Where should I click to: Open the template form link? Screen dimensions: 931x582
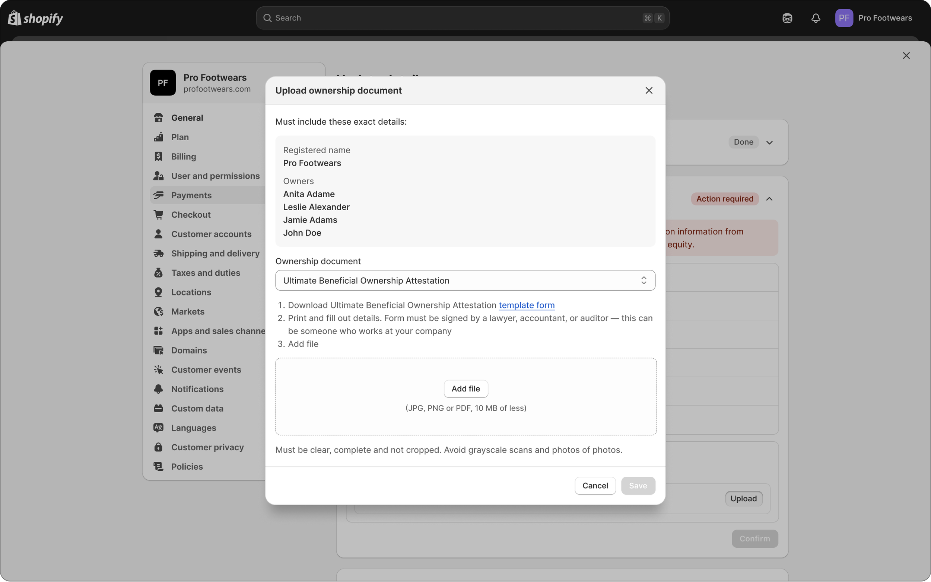[x=526, y=305]
